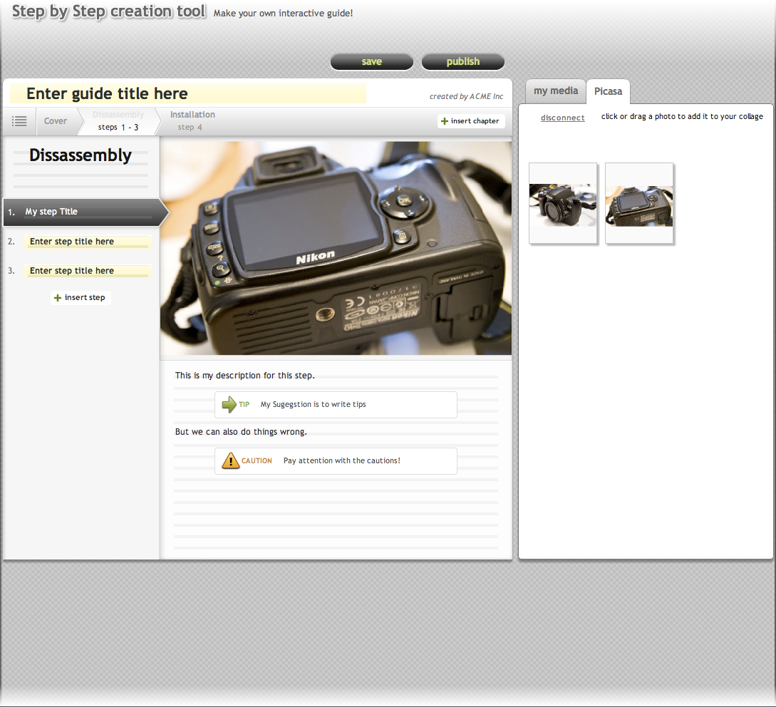
Task: Click insert chapter button
Action: (470, 121)
